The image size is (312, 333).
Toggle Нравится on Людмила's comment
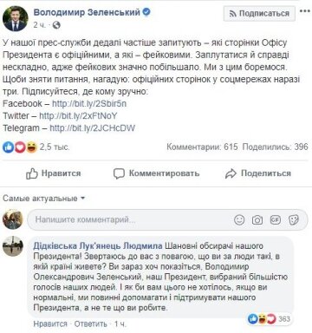(50, 324)
